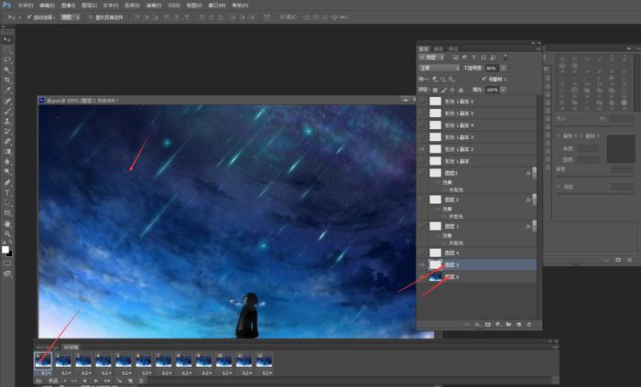Select the Crop tool
This screenshot has height=387, width=641.
(x=7, y=80)
